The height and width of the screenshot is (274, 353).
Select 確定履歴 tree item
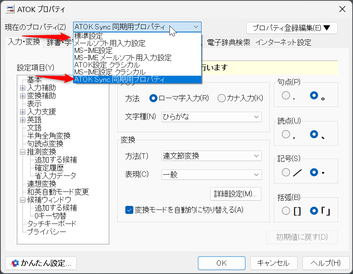click(49, 168)
